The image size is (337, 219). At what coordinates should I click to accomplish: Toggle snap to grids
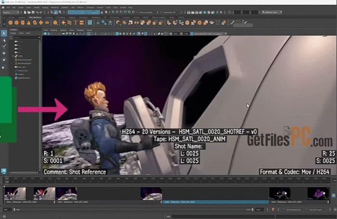tap(113, 13)
